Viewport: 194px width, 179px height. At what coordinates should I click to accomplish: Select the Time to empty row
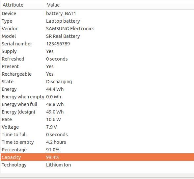point(97,142)
